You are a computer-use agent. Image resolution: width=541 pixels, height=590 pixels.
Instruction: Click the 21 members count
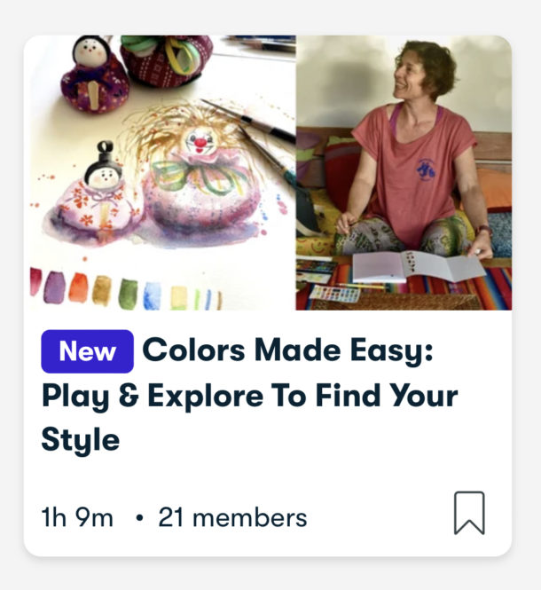[232, 517]
